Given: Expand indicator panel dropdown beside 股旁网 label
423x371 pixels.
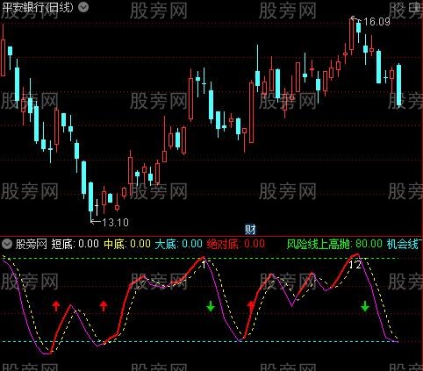Looking at the screenshot, I should 7,244.
